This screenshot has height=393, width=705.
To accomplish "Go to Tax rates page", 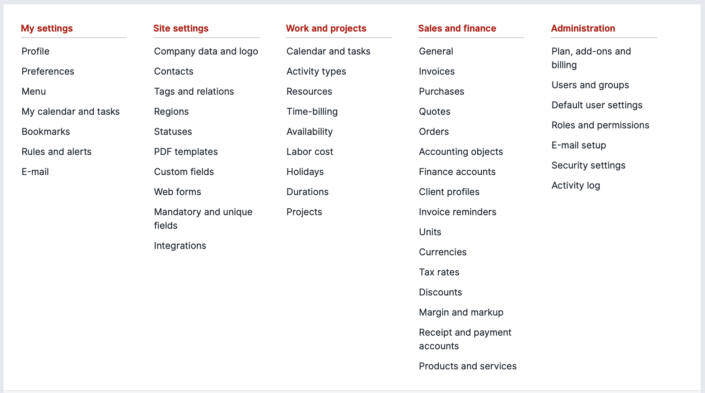I will coord(439,272).
